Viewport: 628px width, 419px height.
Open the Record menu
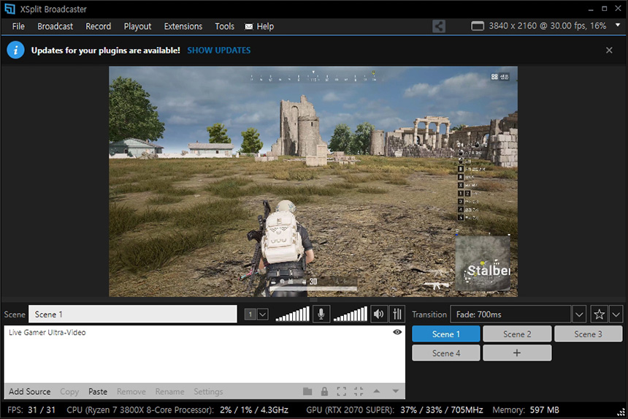pos(98,26)
